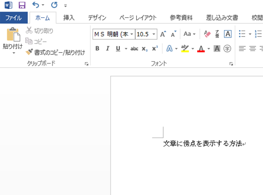This screenshot has height=195, width=263.
Task: Click the Word application icon
Action: point(8,5)
